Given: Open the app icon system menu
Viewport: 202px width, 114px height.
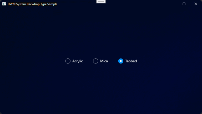Looking at the screenshot, I should coord(4,4).
